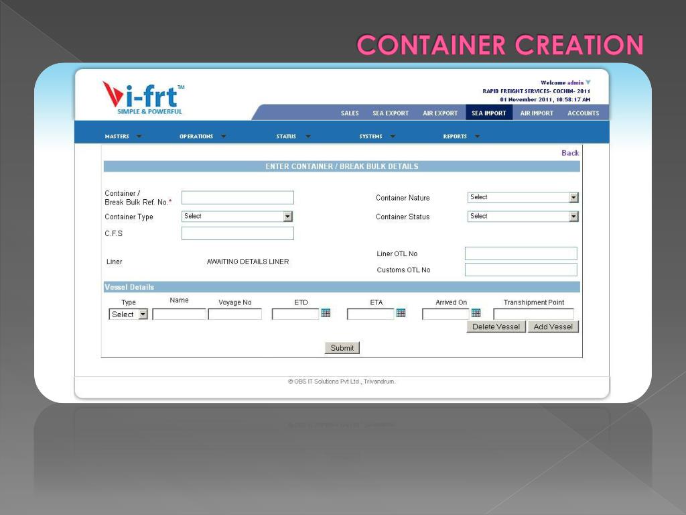This screenshot has width=686, height=515.
Task: Click the 'AWAITING DETAILS LINER' text
Action: click(x=248, y=262)
